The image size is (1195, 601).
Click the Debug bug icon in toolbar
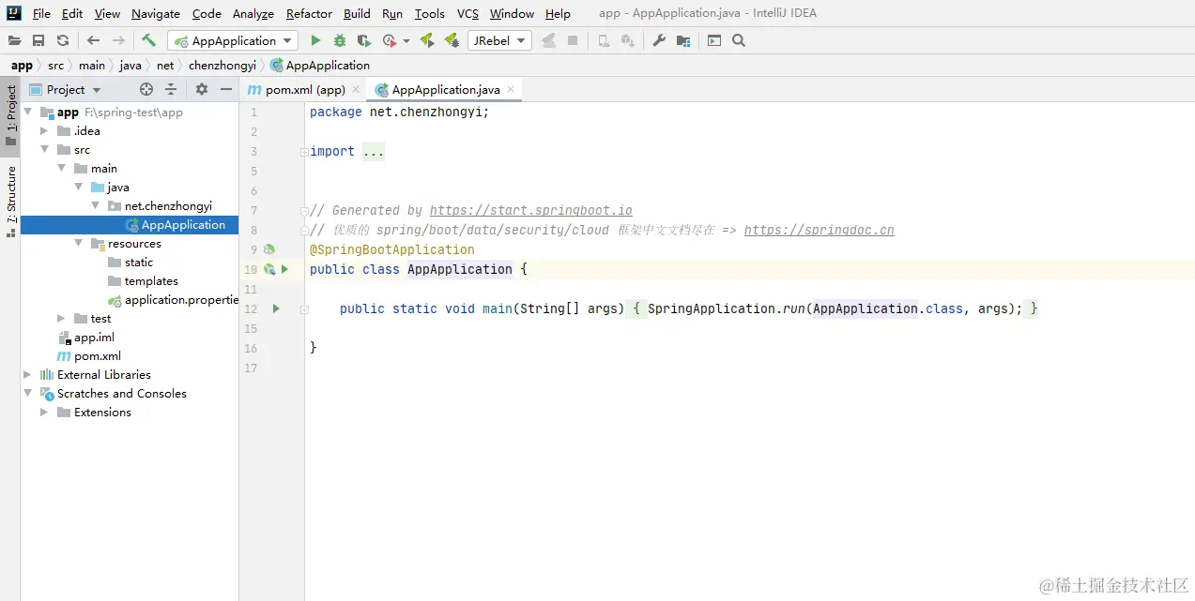pyautogui.click(x=340, y=40)
